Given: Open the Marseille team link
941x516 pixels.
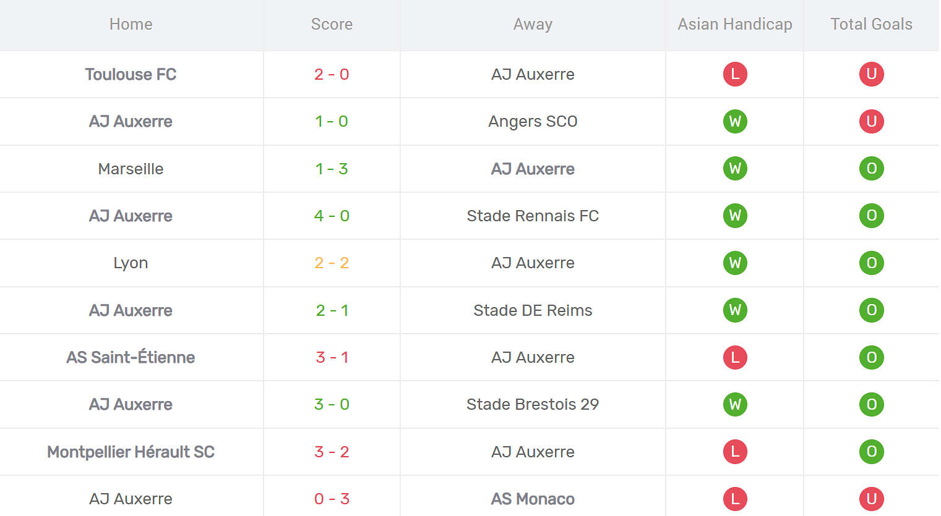Looking at the screenshot, I should pyautogui.click(x=131, y=169).
